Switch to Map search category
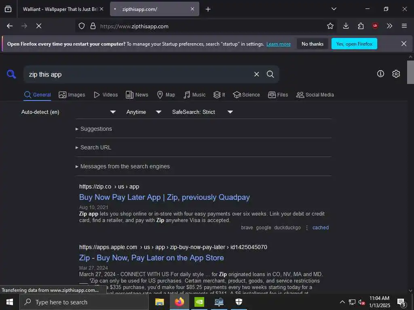The width and height of the screenshot is (414, 310). point(166,94)
